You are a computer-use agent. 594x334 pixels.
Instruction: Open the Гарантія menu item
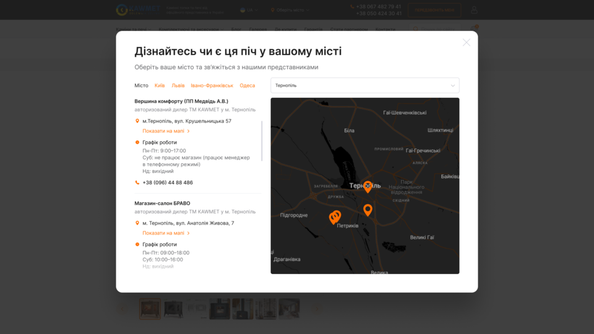click(x=313, y=29)
